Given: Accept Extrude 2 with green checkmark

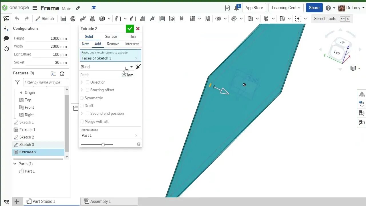Looking at the screenshot, I should point(130,29).
